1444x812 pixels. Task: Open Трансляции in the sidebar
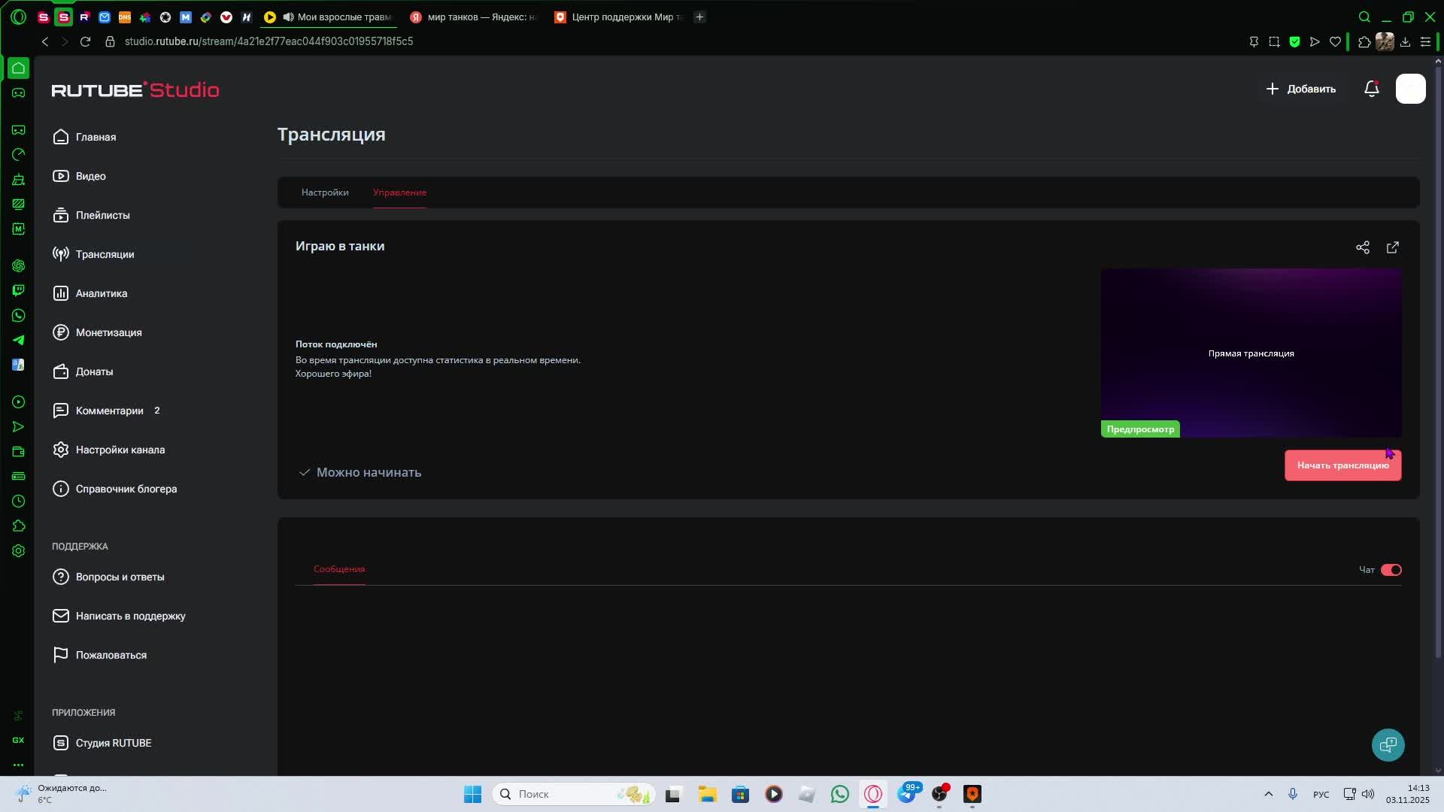tap(105, 254)
